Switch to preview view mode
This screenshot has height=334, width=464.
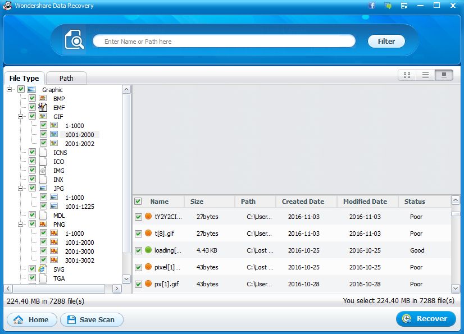(444, 75)
